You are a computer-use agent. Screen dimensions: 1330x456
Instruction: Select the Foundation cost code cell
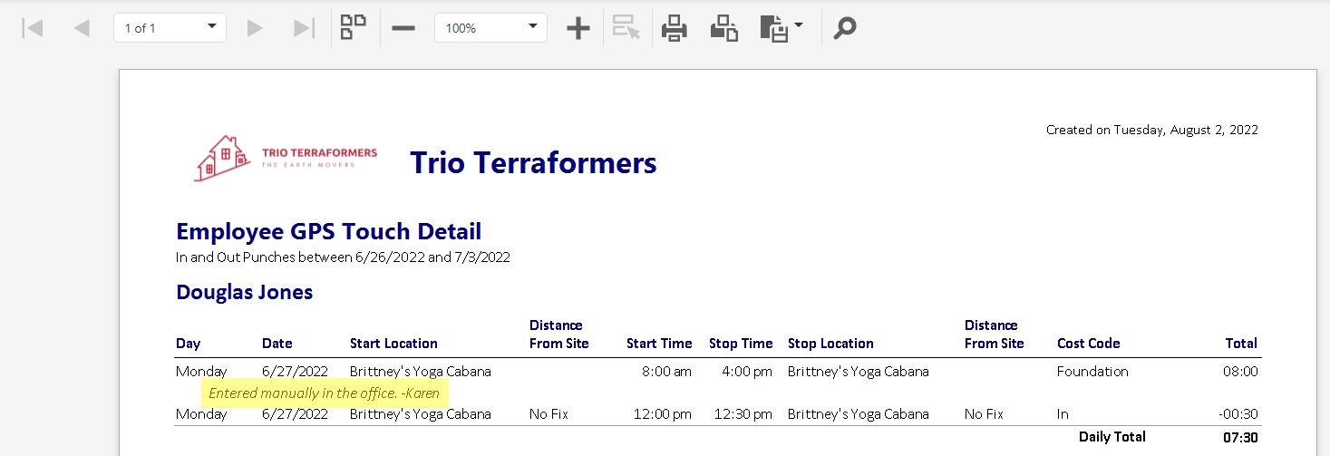[1092, 371]
